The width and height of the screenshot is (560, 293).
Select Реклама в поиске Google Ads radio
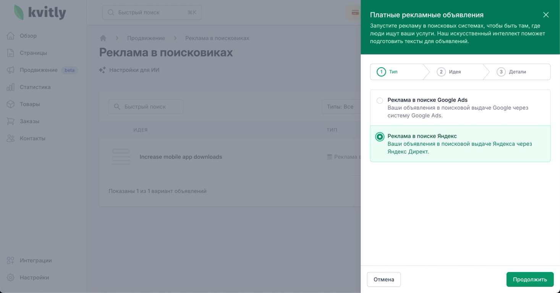(x=380, y=101)
